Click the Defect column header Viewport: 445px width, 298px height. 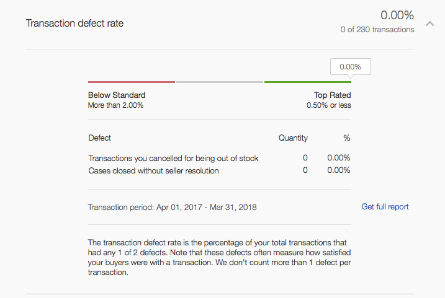[100, 138]
